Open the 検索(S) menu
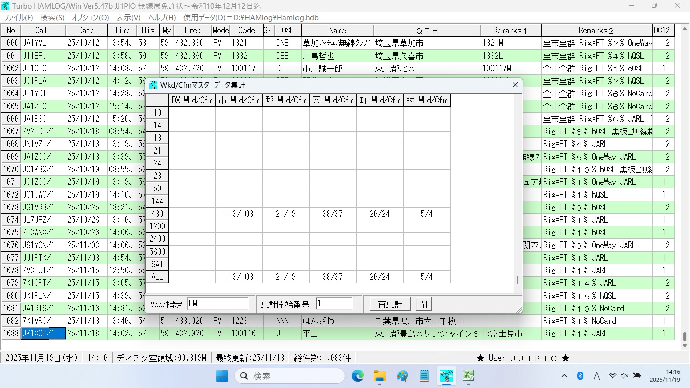Viewport: 690px width, 388px height. (x=53, y=17)
